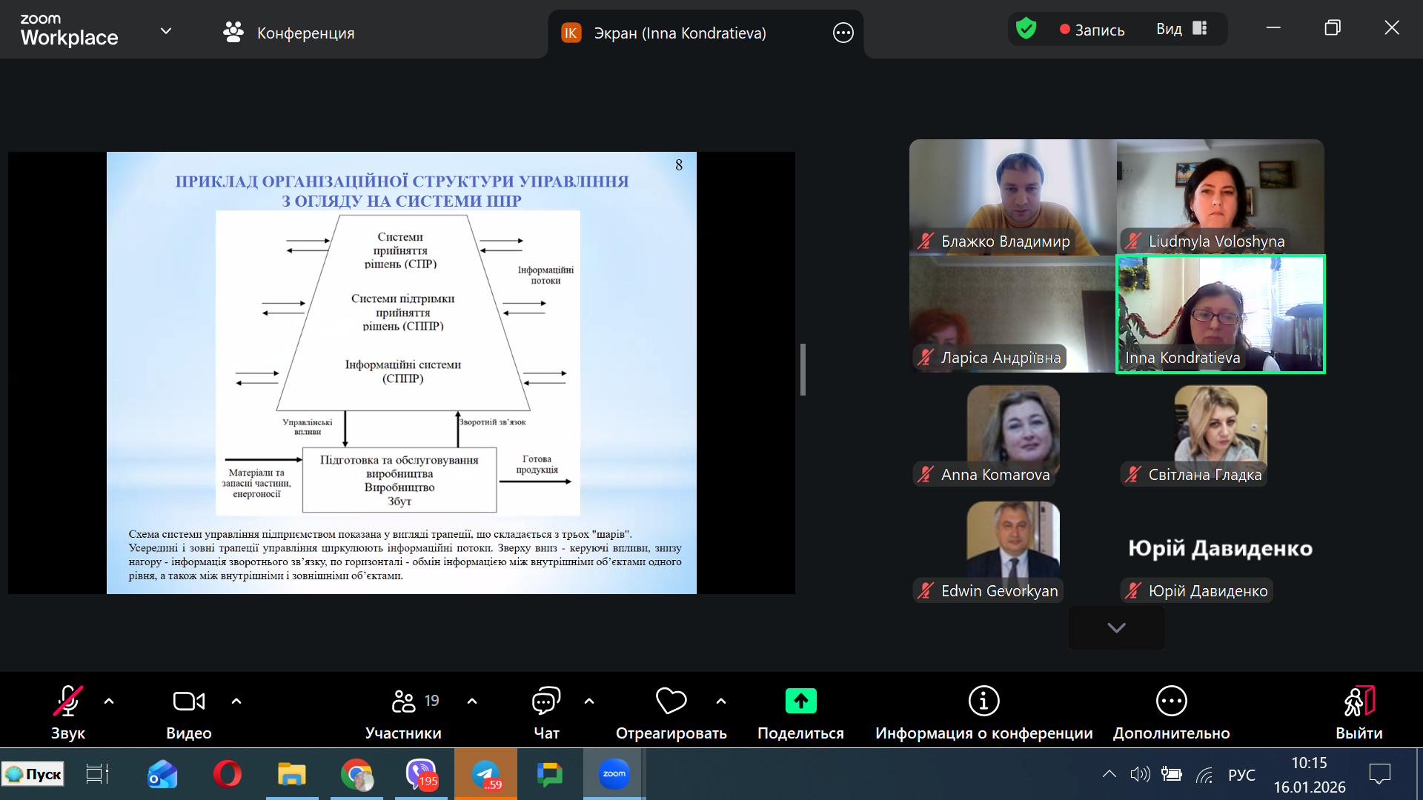1423x800 pixels.
Task: Select Inna Kondratieva's video thumbnail
Action: click(x=1220, y=314)
